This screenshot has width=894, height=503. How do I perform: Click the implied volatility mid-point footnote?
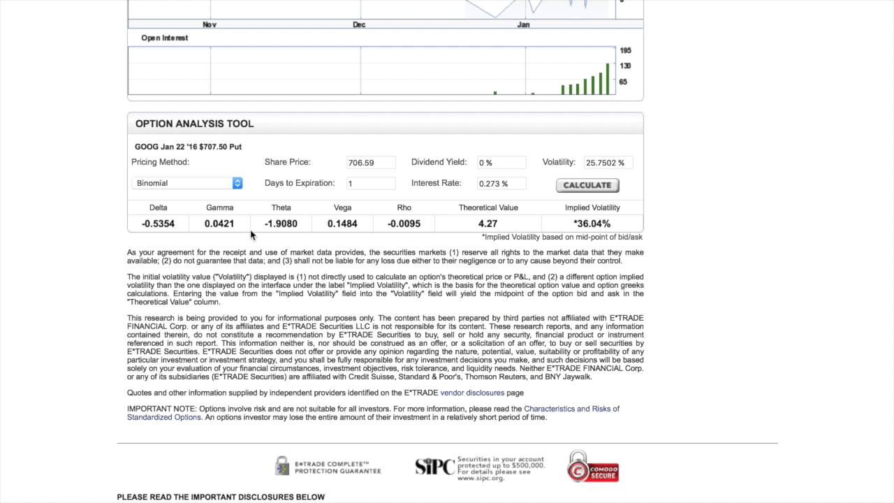click(x=562, y=237)
